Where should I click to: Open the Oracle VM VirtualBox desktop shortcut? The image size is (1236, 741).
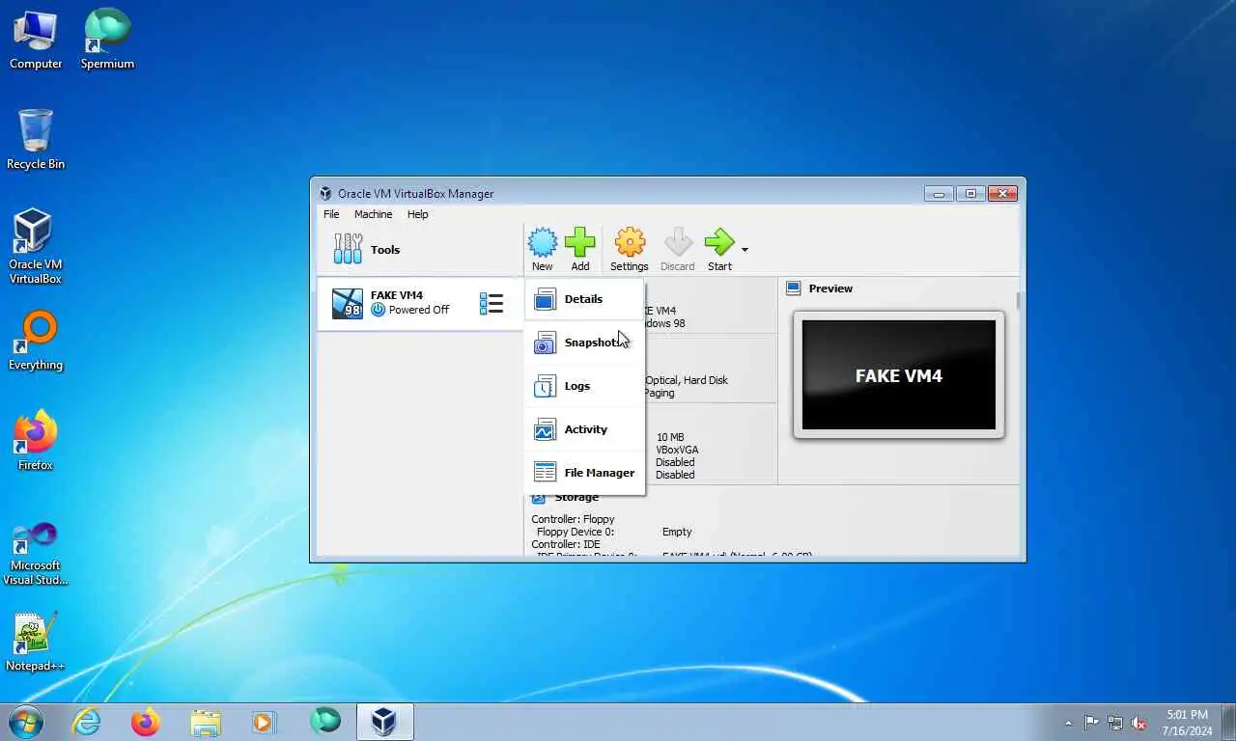pyautogui.click(x=36, y=247)
